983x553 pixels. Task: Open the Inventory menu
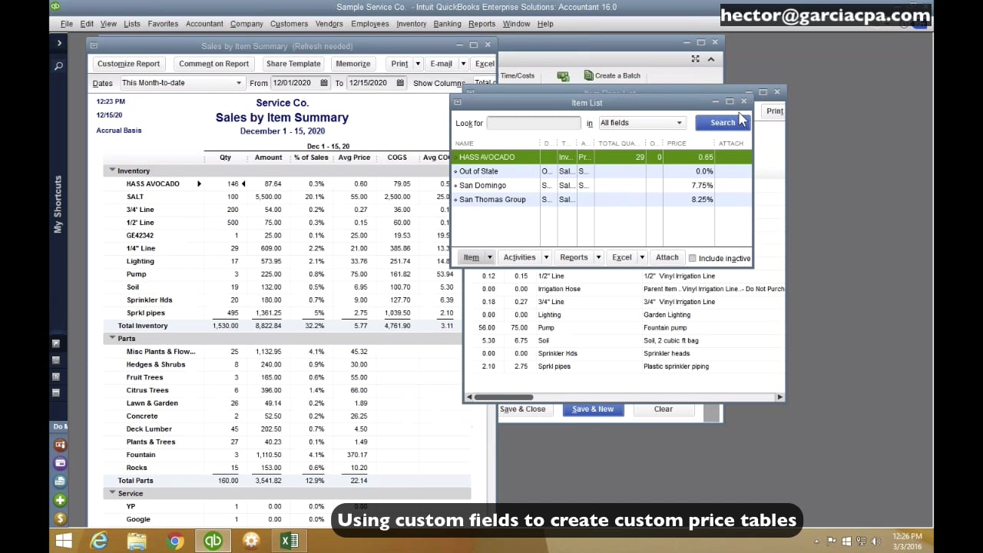(x=411, y=24)
